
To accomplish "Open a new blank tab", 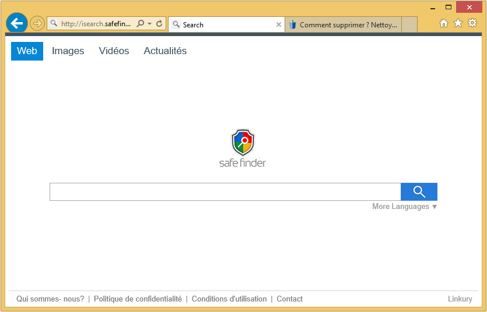I will click(x=409, y=25).
